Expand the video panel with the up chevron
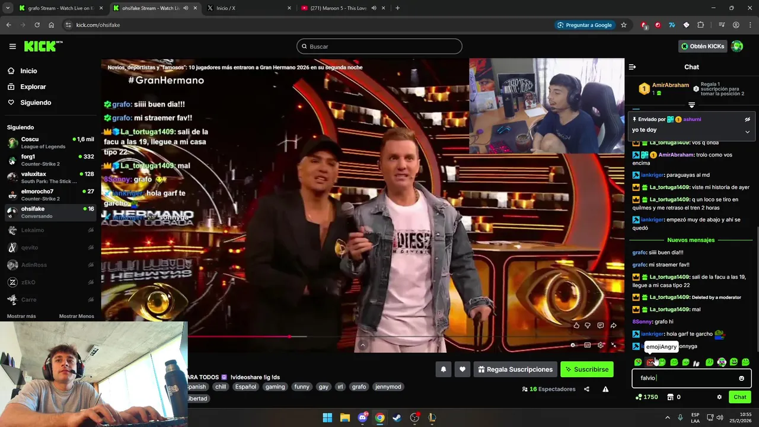Viewport: 759px width, 427px height. 363,345
